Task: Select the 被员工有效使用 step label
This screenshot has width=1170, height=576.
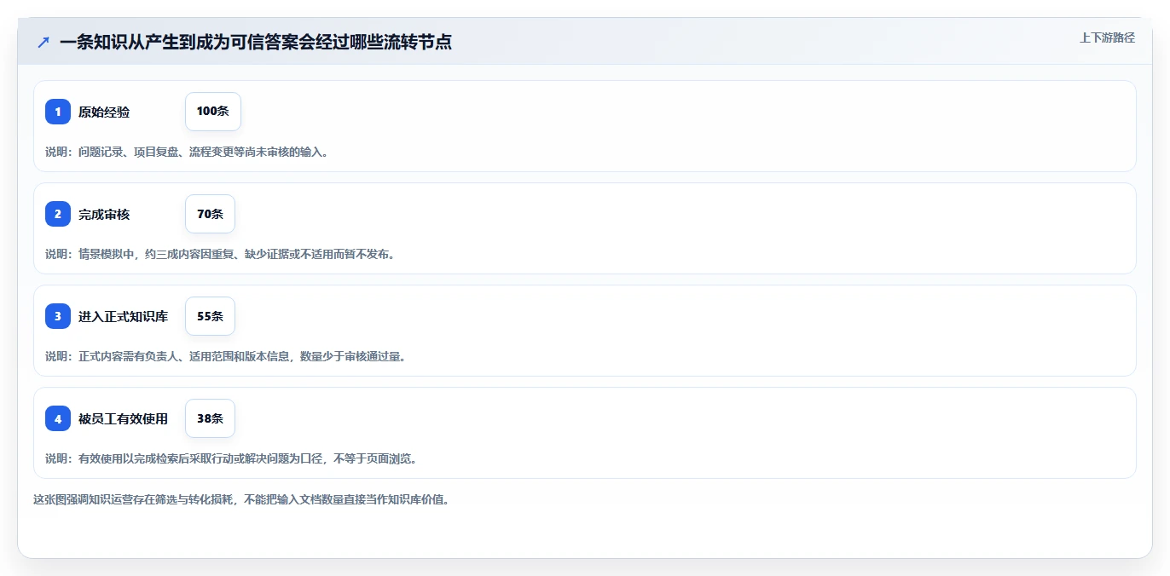Action: click(x=124, y=418)
